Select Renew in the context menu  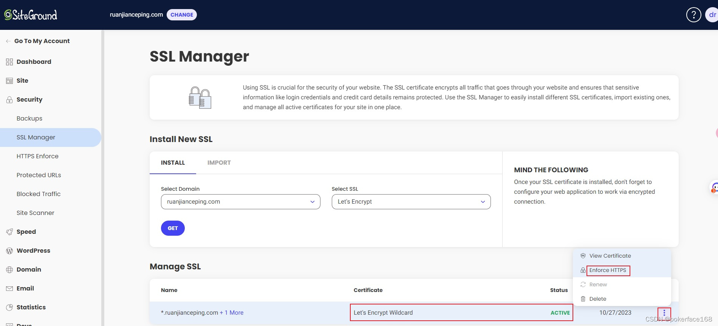tap(622, 284)
